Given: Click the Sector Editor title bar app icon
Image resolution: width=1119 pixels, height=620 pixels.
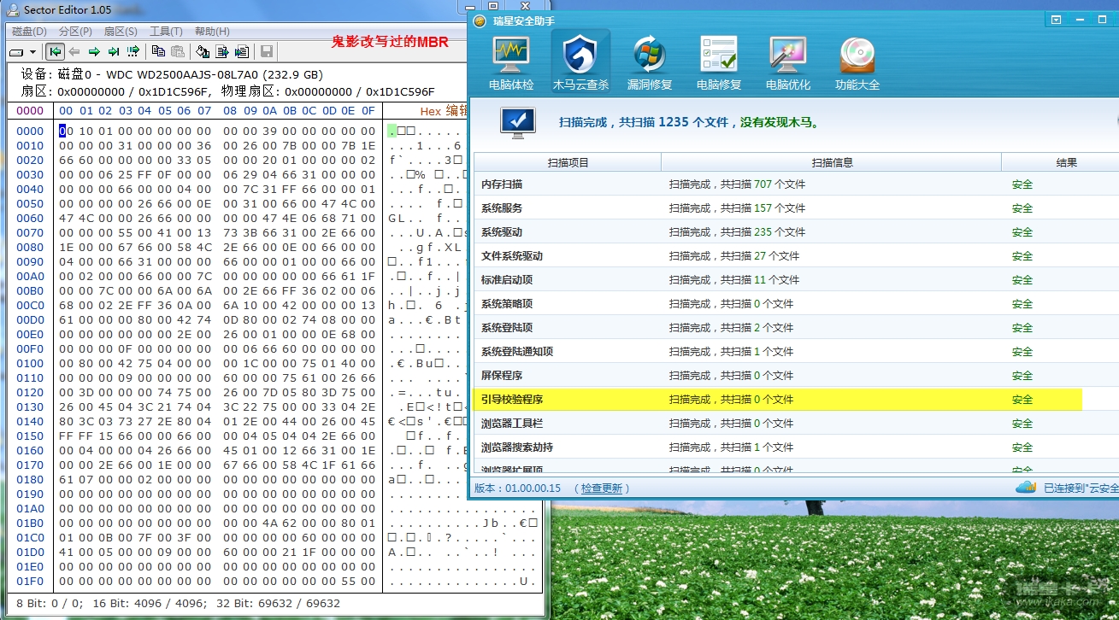Looking at the screenshot, I should pos(13,9).
